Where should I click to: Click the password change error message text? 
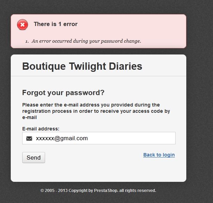click(x=86, y=41)
